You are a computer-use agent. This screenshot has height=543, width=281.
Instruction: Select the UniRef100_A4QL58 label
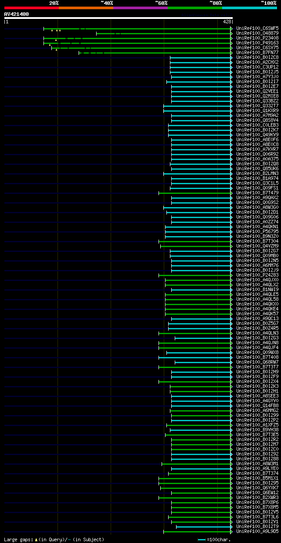pyautogui.click(x=257, y=299)
